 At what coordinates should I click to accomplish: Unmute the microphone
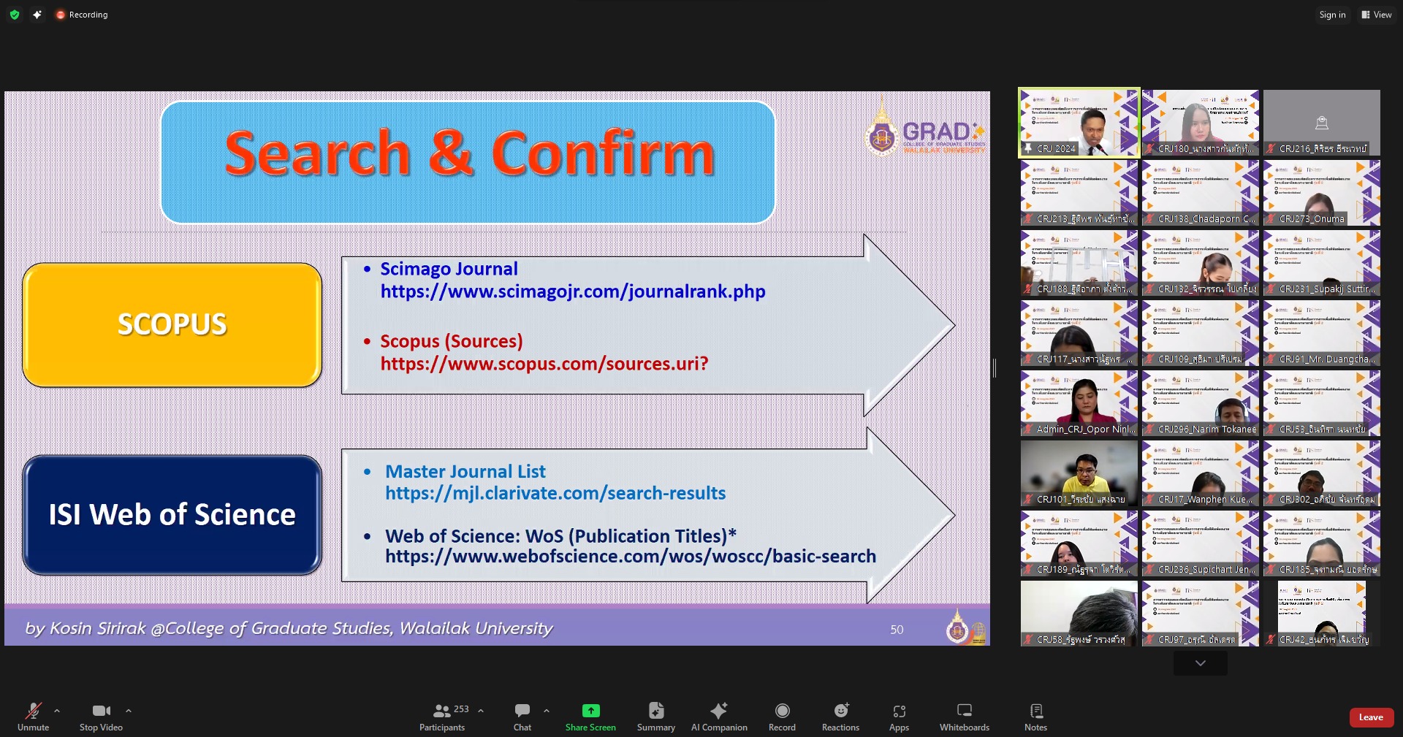coord(33,717)
